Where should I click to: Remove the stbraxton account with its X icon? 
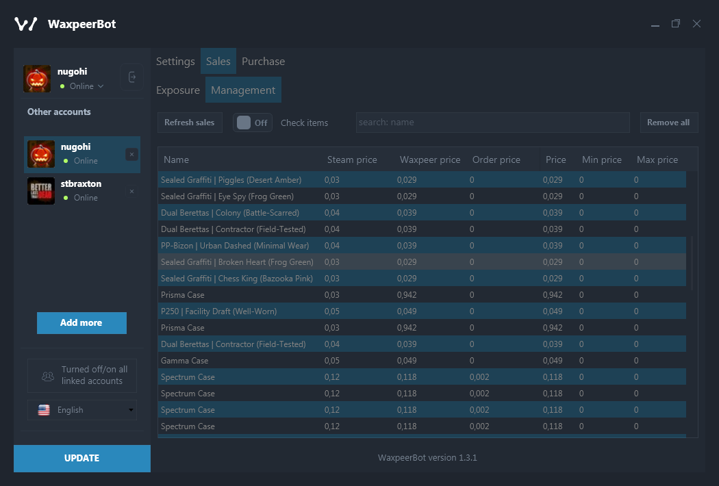(x=131, y=191)
